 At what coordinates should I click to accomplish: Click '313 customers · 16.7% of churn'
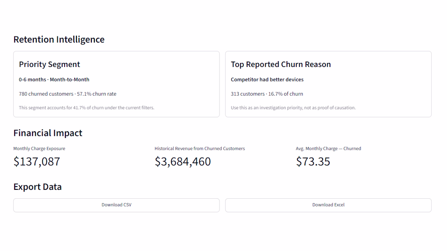267,94
